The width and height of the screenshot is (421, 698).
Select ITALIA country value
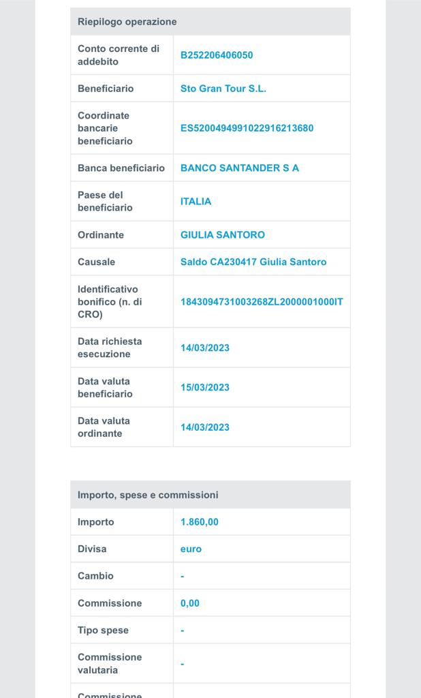click(196, 201)
